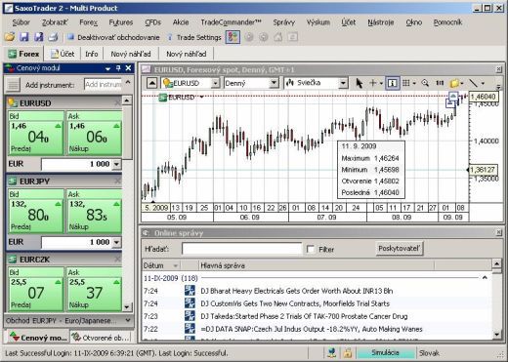Select the Forex tab
The image size is (508, 362).
coord(23,54)
